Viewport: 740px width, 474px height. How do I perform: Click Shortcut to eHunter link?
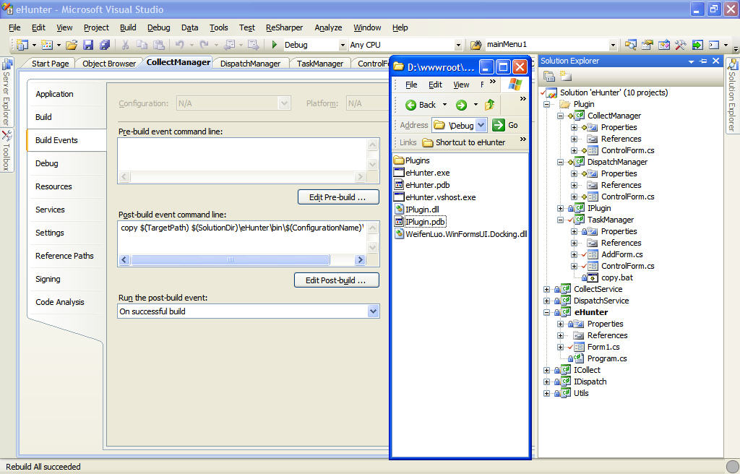click(x=464, y=142)
